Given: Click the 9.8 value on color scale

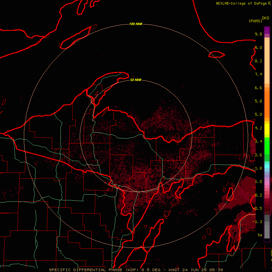Looking at the screenshot, I should pos(258,34).
